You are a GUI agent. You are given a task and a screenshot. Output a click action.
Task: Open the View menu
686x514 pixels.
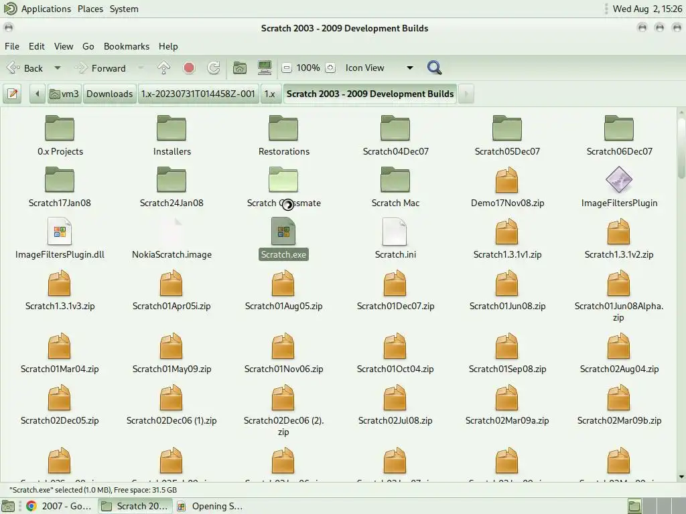click(64, 46)
